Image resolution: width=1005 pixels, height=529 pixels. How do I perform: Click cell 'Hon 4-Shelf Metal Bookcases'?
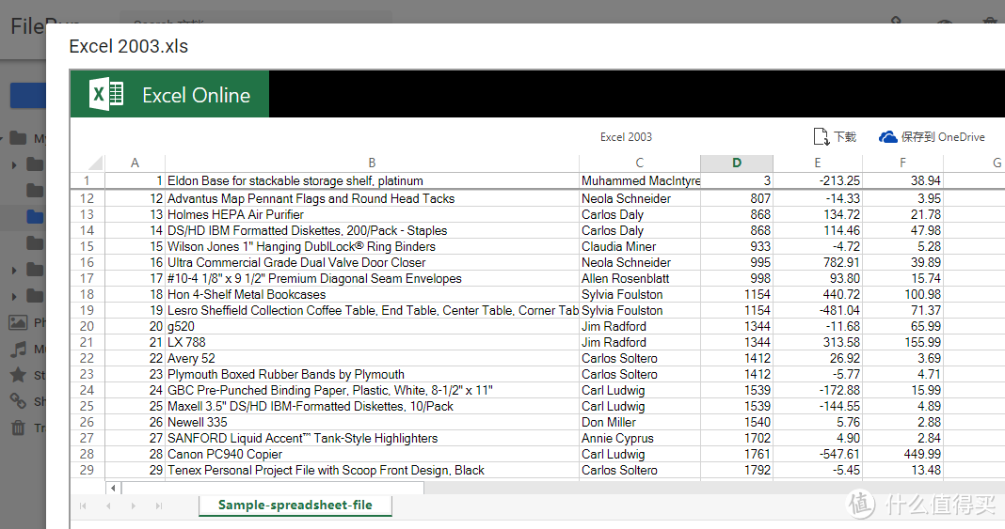tap(372, 294)
